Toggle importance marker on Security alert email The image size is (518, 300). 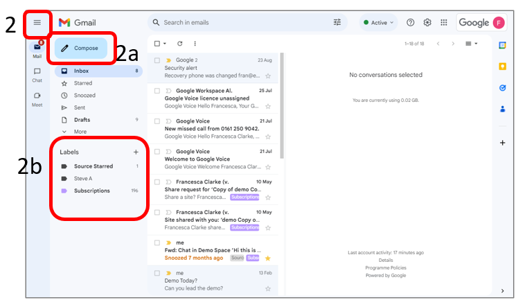pyautogui.click(x=168, y=60)
